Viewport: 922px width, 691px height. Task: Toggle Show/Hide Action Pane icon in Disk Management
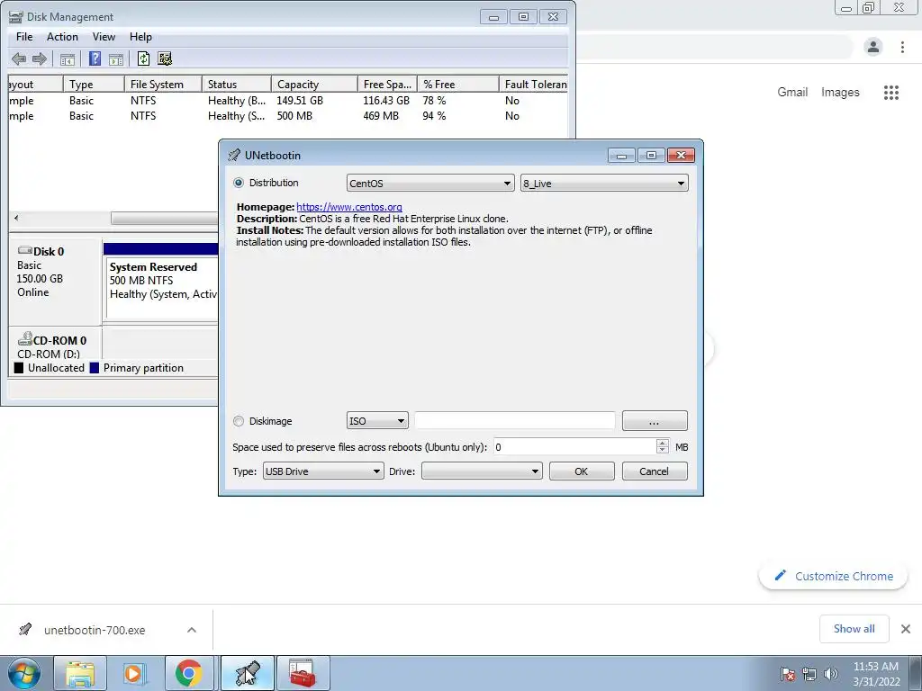point(116,58)
